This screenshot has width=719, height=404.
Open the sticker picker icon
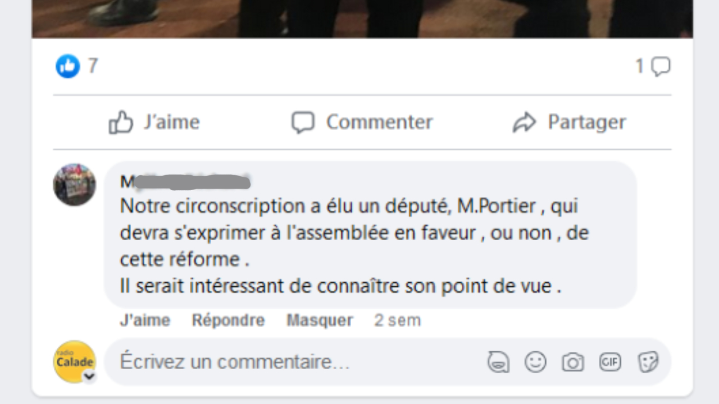coord(648,362)
